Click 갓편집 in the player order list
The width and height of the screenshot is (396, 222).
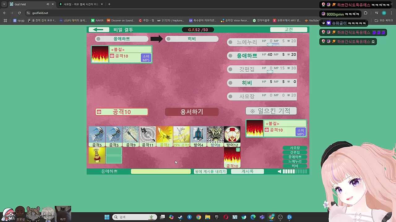[x=295, y=152]
